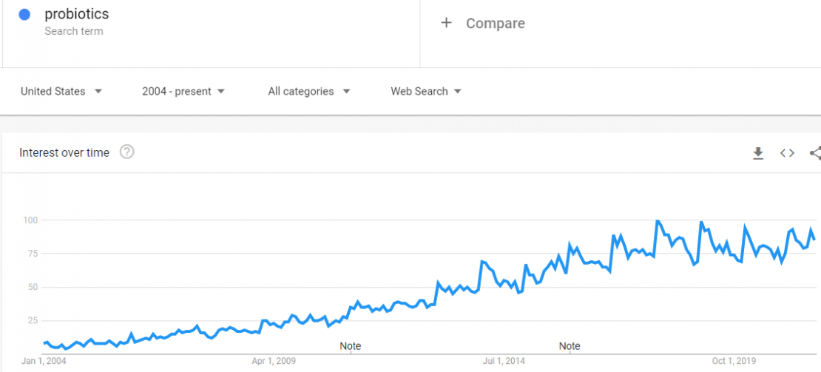The height and width of the screenshot is (372, 821).
Task: Open the embed code icon
Action: coord(787,153)
